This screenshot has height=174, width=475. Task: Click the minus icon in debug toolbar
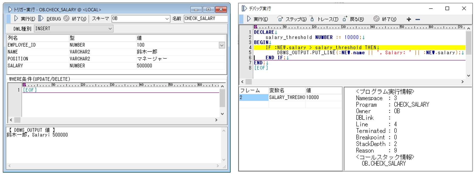point(418,19)
